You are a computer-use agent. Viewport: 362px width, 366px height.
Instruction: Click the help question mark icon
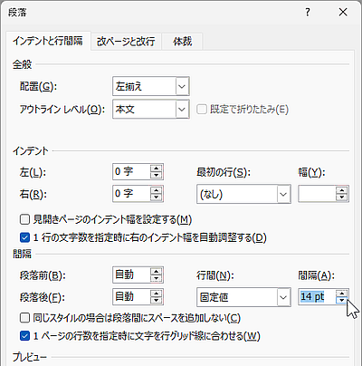[308, 13]
